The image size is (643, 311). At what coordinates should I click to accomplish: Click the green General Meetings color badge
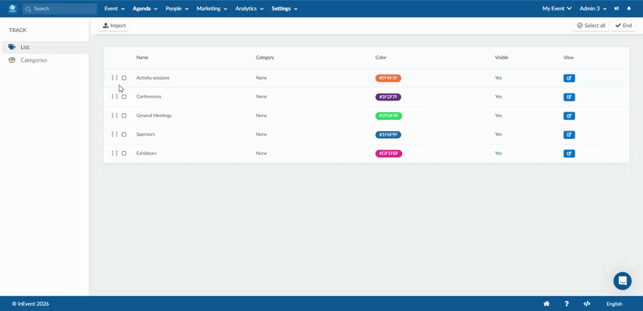pos(389,116)
